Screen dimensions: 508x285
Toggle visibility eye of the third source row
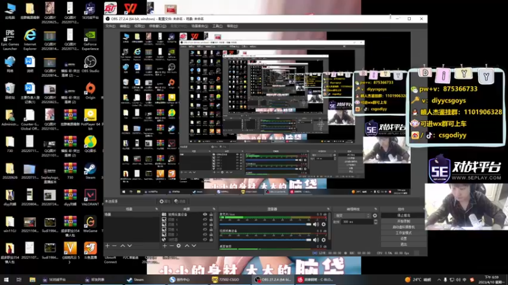point(204,225)
